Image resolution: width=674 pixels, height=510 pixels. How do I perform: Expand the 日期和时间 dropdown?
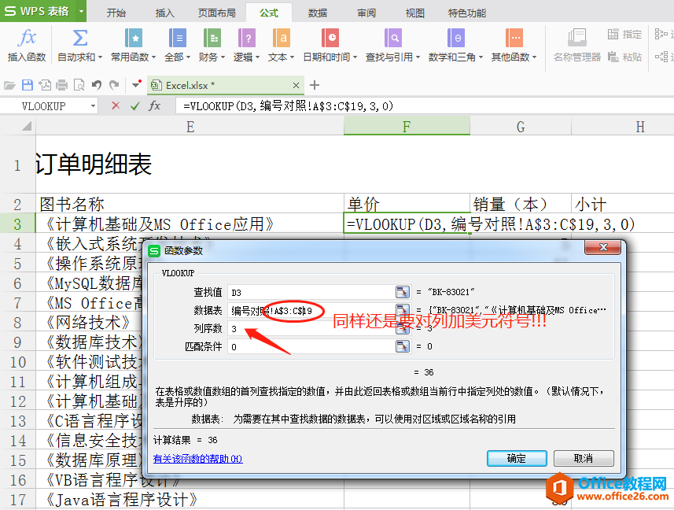point(355,57)
